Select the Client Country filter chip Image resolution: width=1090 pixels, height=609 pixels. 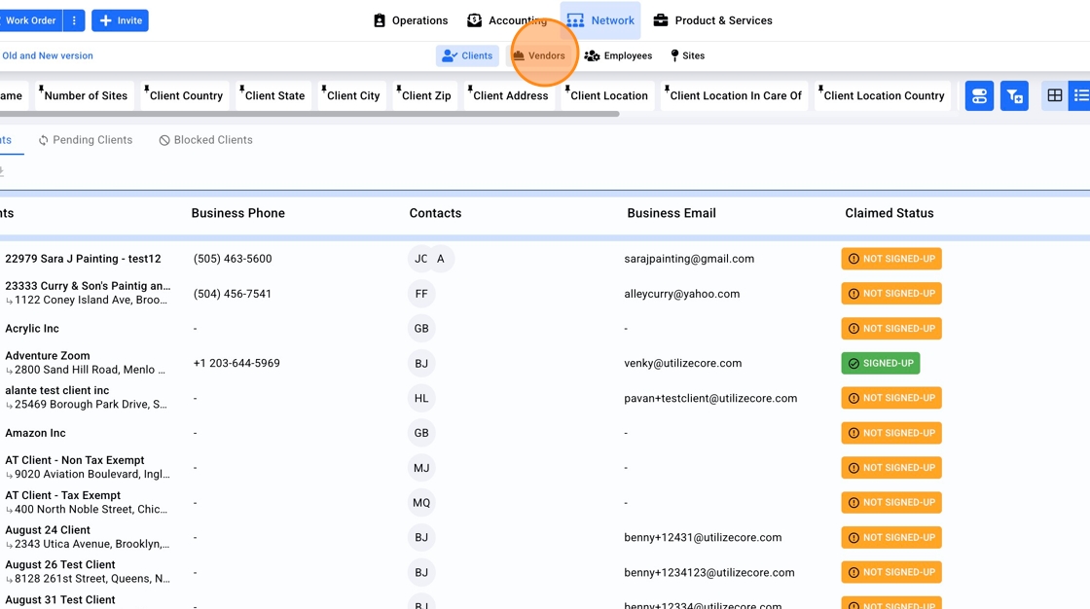pos(185,95)
